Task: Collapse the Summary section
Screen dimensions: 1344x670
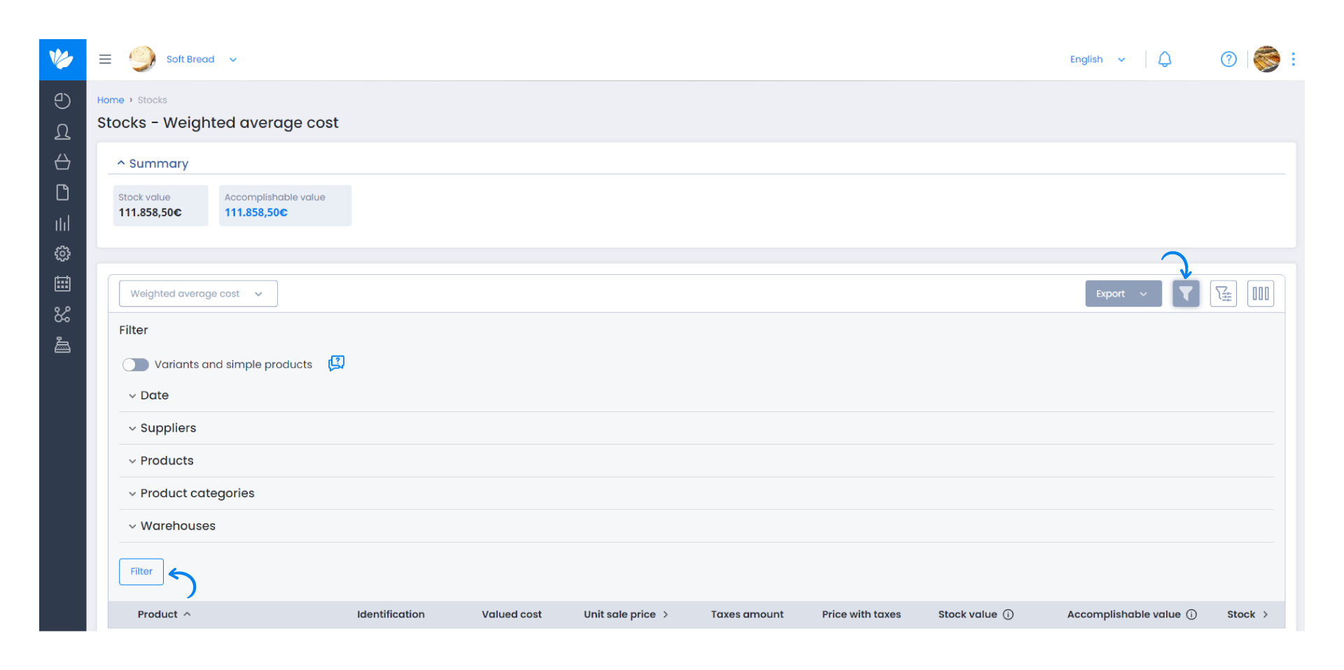Action: coord(153,164)
